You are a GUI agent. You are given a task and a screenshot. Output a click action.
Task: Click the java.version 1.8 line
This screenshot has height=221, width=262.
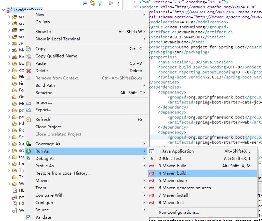pos(195,62)
